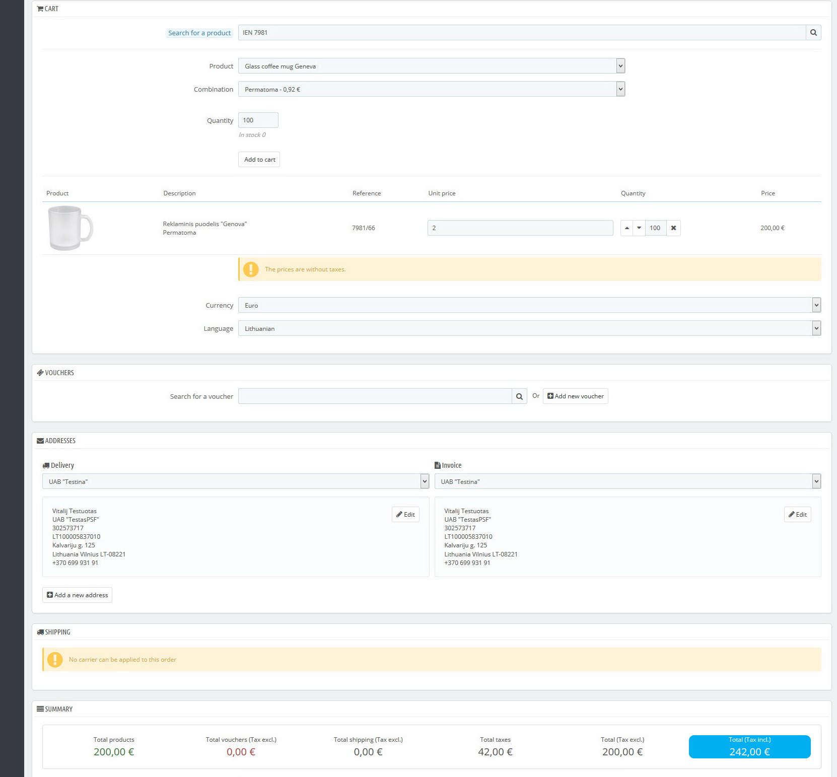Click the Total shipping value 0,00 €

[368, 752]
